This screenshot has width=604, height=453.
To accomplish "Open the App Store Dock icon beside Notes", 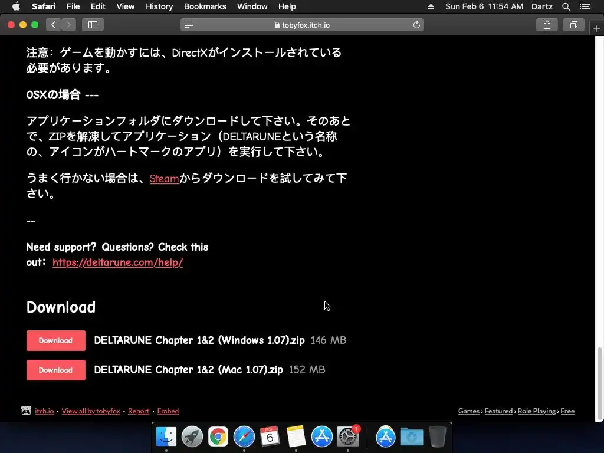I will 321,437.
